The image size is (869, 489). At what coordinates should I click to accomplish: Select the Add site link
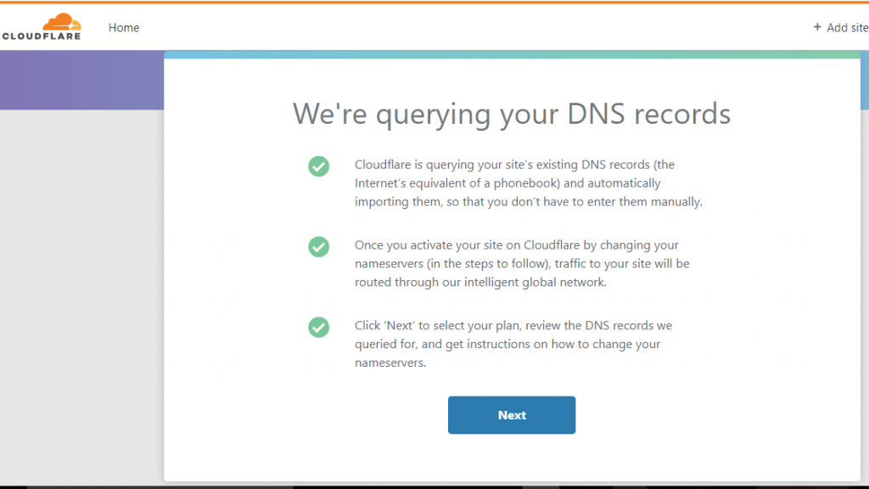pyautogui.click(x=847, y=28)
